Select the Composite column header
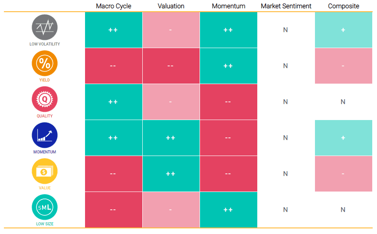This screenshot has height=234, width=377. pyautogui.click(x=344, y=6)
